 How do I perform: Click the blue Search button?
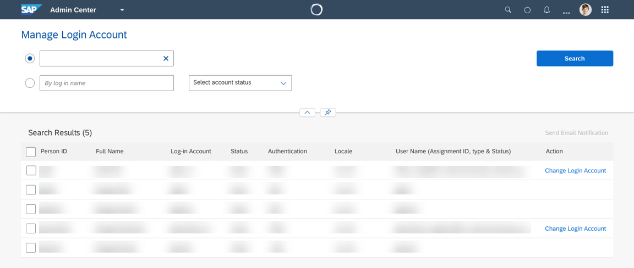pyautogui.click(x=575, y=59)
